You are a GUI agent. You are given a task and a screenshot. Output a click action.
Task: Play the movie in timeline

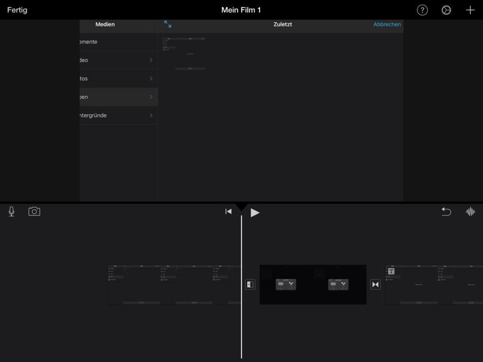(x=255, y=213)
